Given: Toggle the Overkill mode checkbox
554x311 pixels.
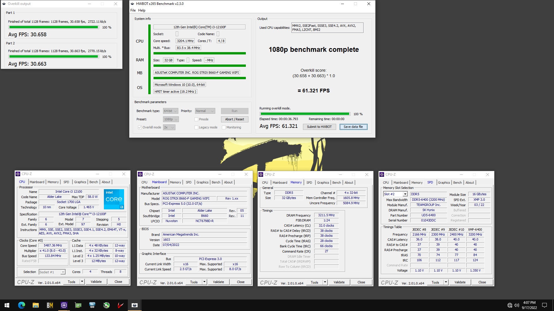Looking at the screenshot, I should [x=140, y=127].
